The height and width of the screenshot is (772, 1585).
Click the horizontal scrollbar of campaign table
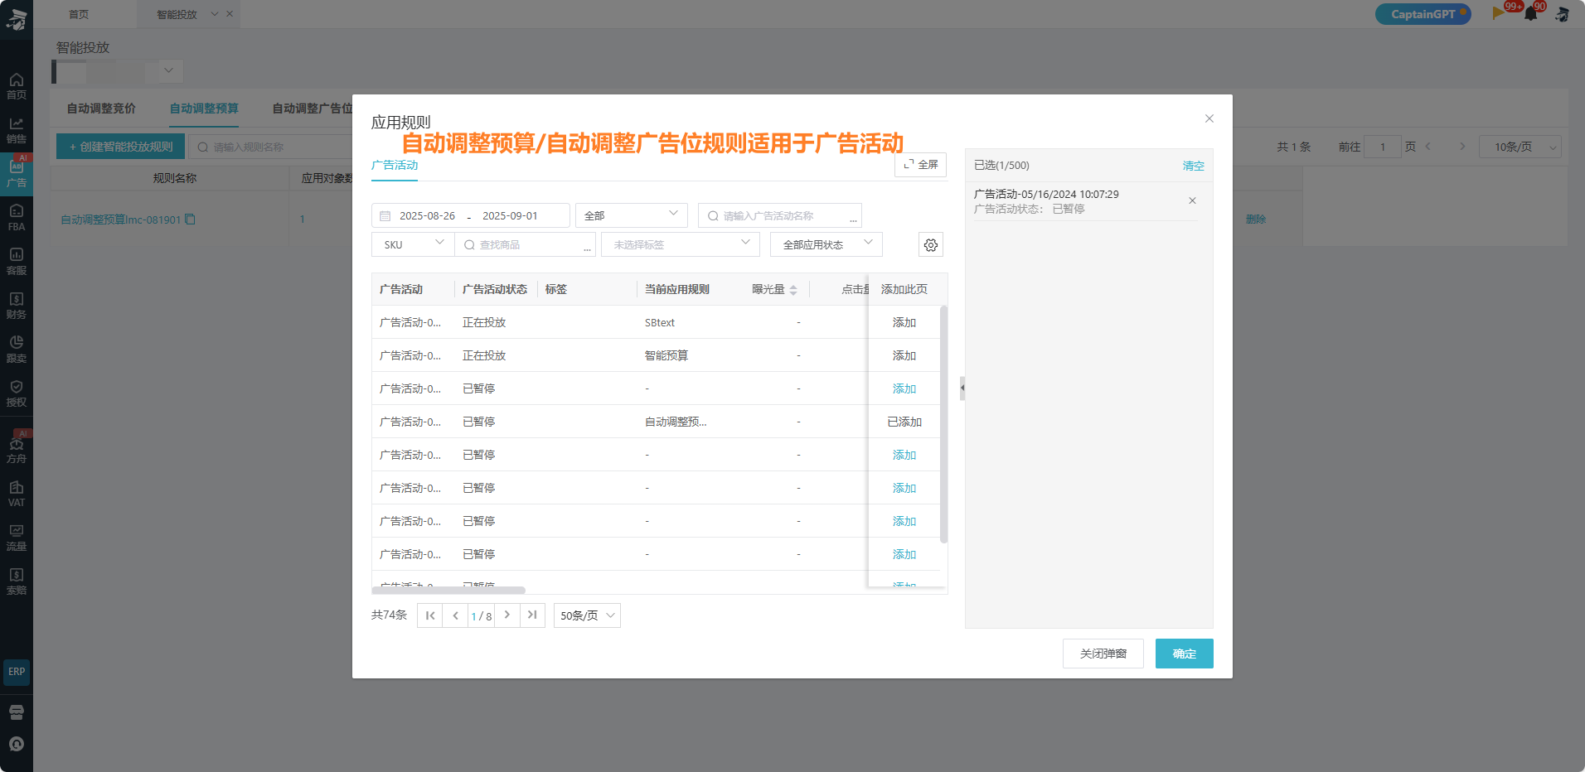(x=448, y=591)
